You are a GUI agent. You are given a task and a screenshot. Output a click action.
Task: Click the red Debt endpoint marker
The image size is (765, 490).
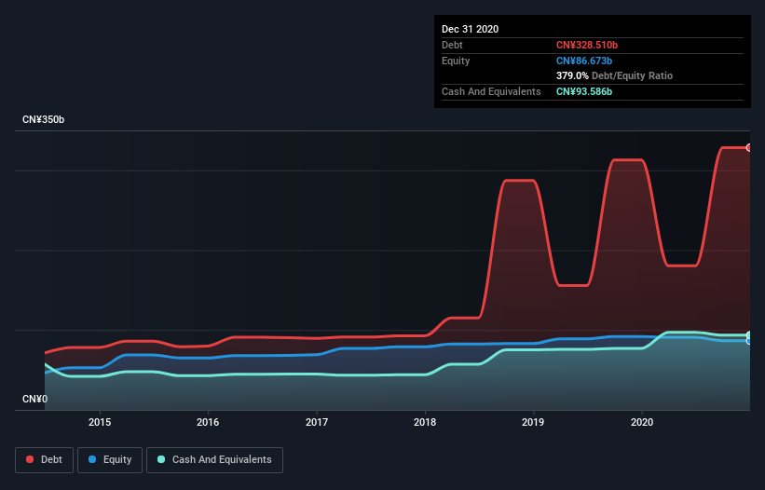coord(749,148)
